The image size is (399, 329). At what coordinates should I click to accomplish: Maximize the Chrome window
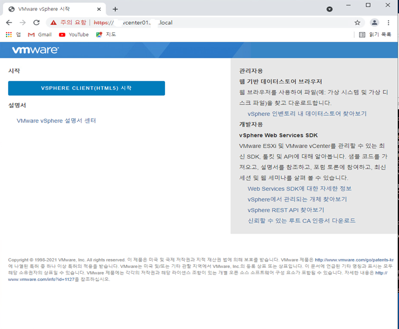click(x=368, y=5)
